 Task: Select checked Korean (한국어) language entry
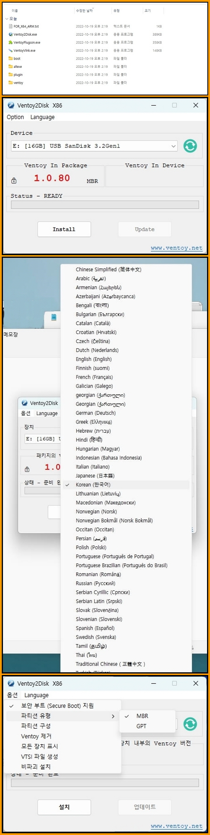point(126,485)
